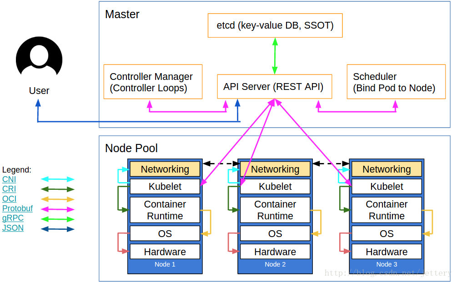Follow the OCI legend link
Image resolution: width=457 pixels, height=282 pixels.
[9, 199]
